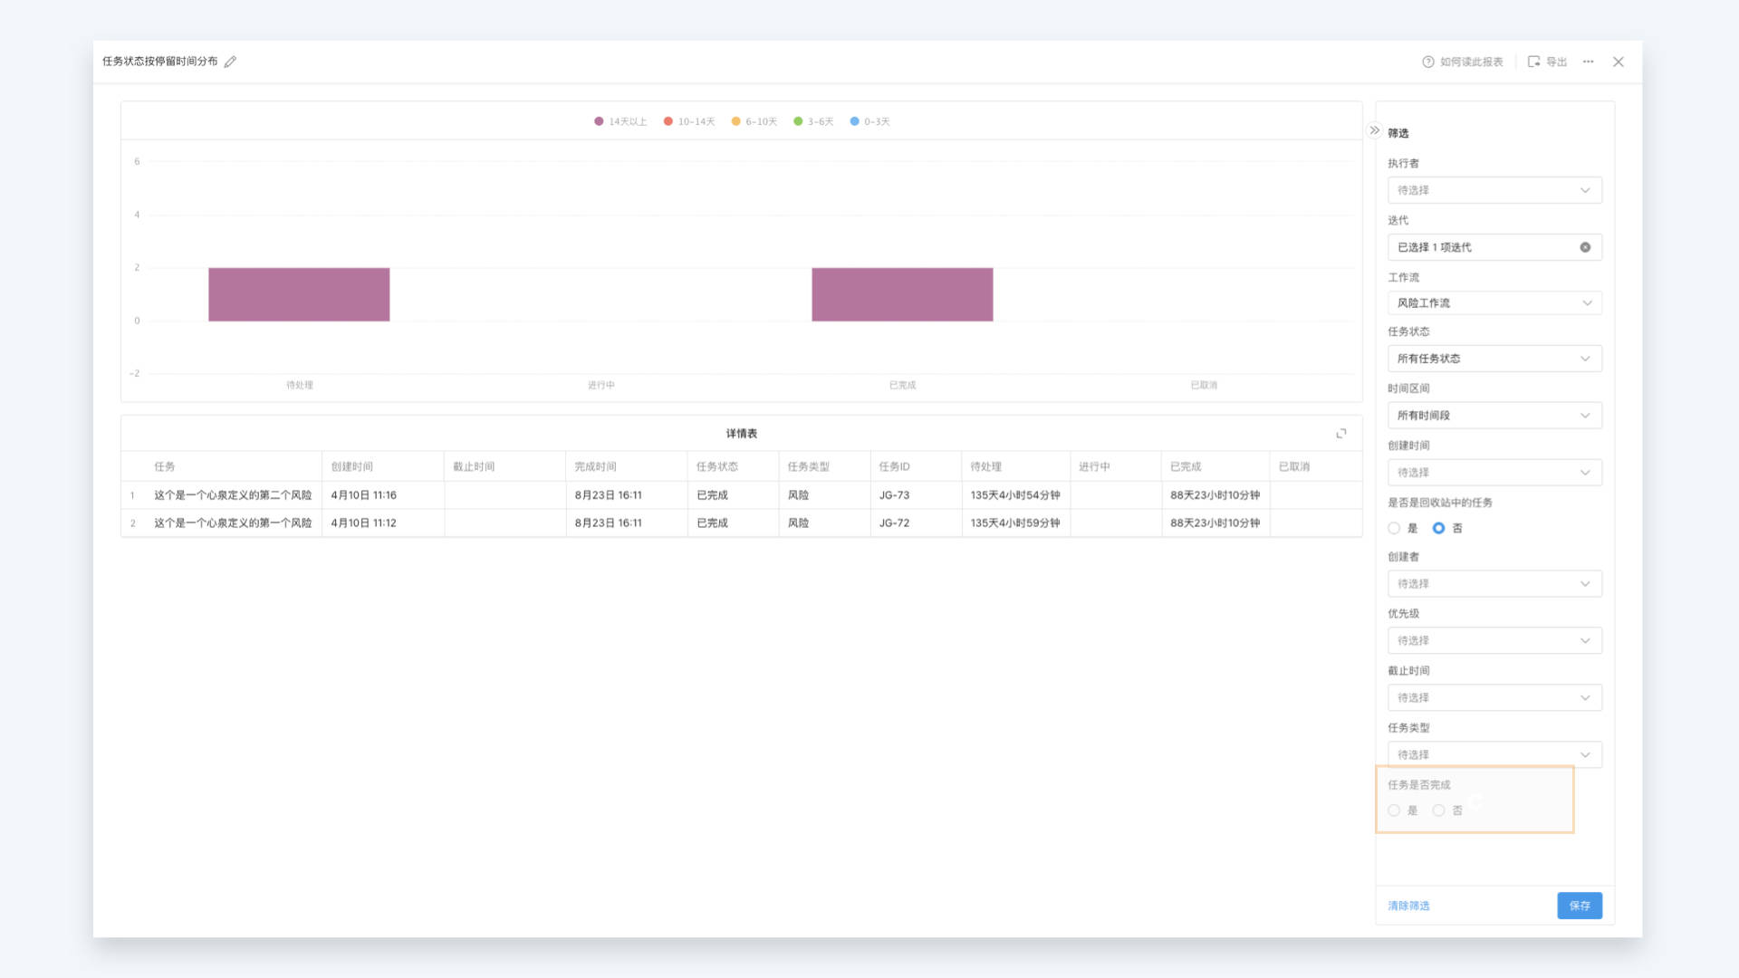The height and width of the screenshot is (978, 1739).
Task: Open task 这个是一个心泉定义的第二个风险
Action: click(x=233, y=495)
